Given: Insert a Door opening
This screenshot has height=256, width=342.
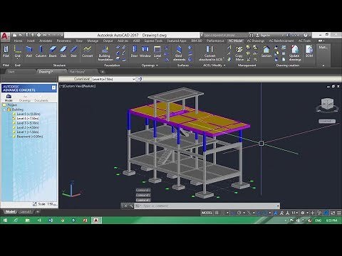Looking at the screenshot, I should [134, 52].
